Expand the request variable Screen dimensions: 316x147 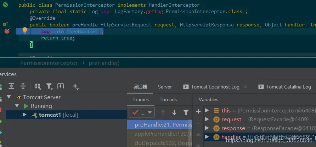(x=207, y=119)
